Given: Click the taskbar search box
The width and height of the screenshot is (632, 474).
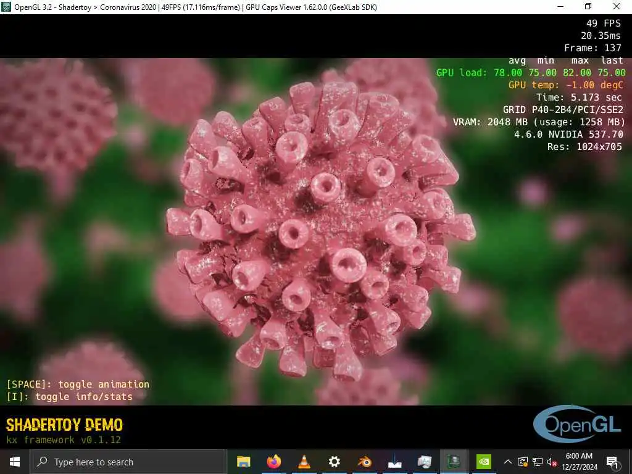Looking at the screenshot, I should [x=128, y=462].
